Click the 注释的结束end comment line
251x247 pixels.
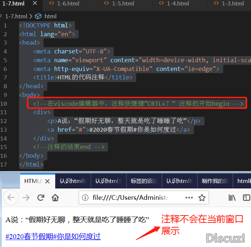pos(69,147)
